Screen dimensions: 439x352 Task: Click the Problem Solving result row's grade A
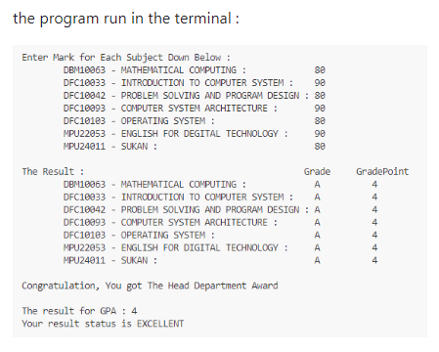pyautogui.click(x=317, y=210)
